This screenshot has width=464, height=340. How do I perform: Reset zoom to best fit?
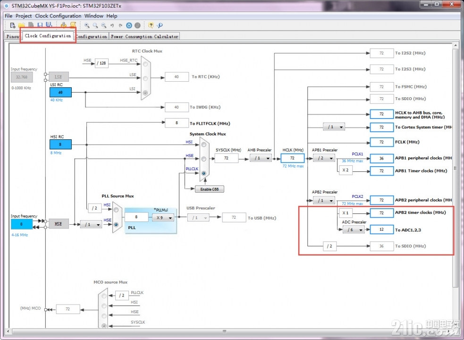coord(95,25)
